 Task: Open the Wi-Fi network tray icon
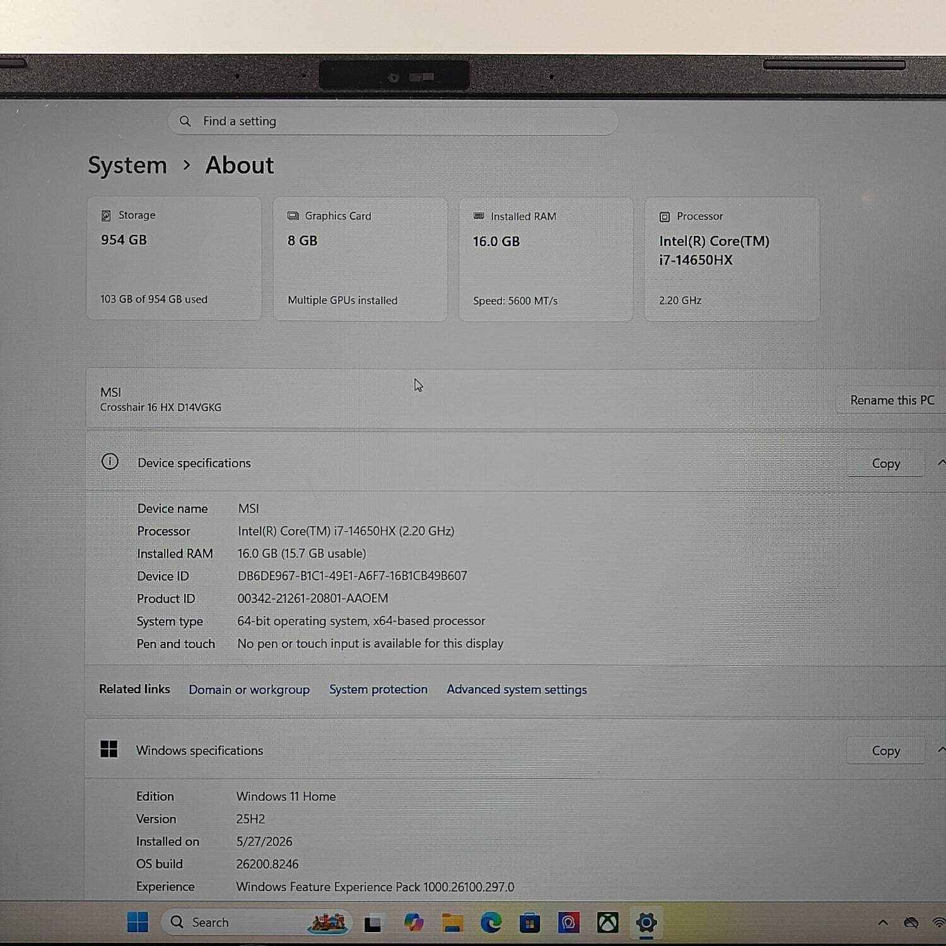click(x=939, y=923)
